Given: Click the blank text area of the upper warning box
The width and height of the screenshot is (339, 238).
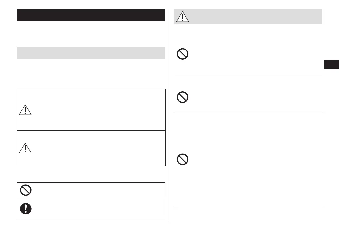Looking at the screenshot, I should coord(99,110).
